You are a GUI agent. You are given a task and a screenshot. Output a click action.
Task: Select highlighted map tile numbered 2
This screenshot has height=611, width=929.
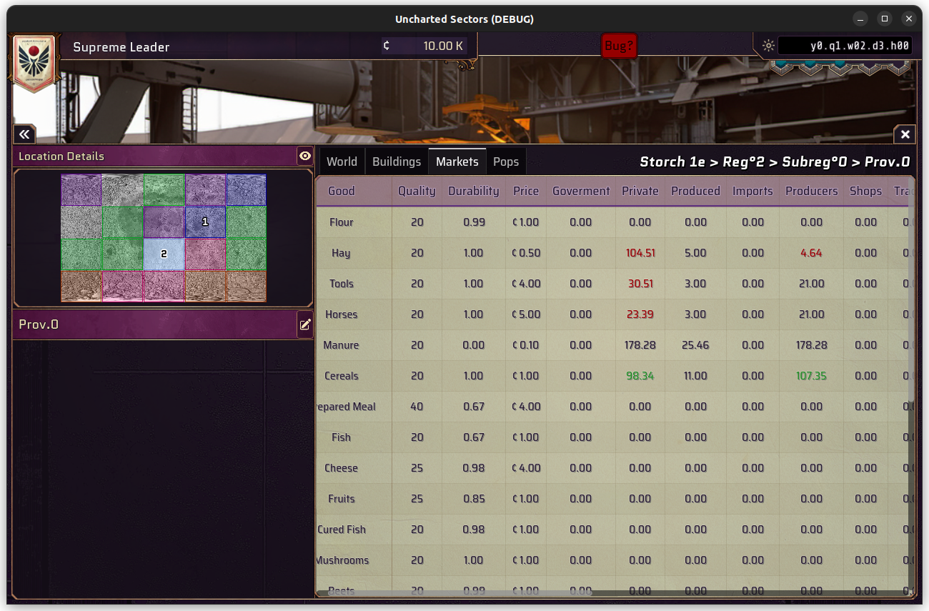point(164,254)
